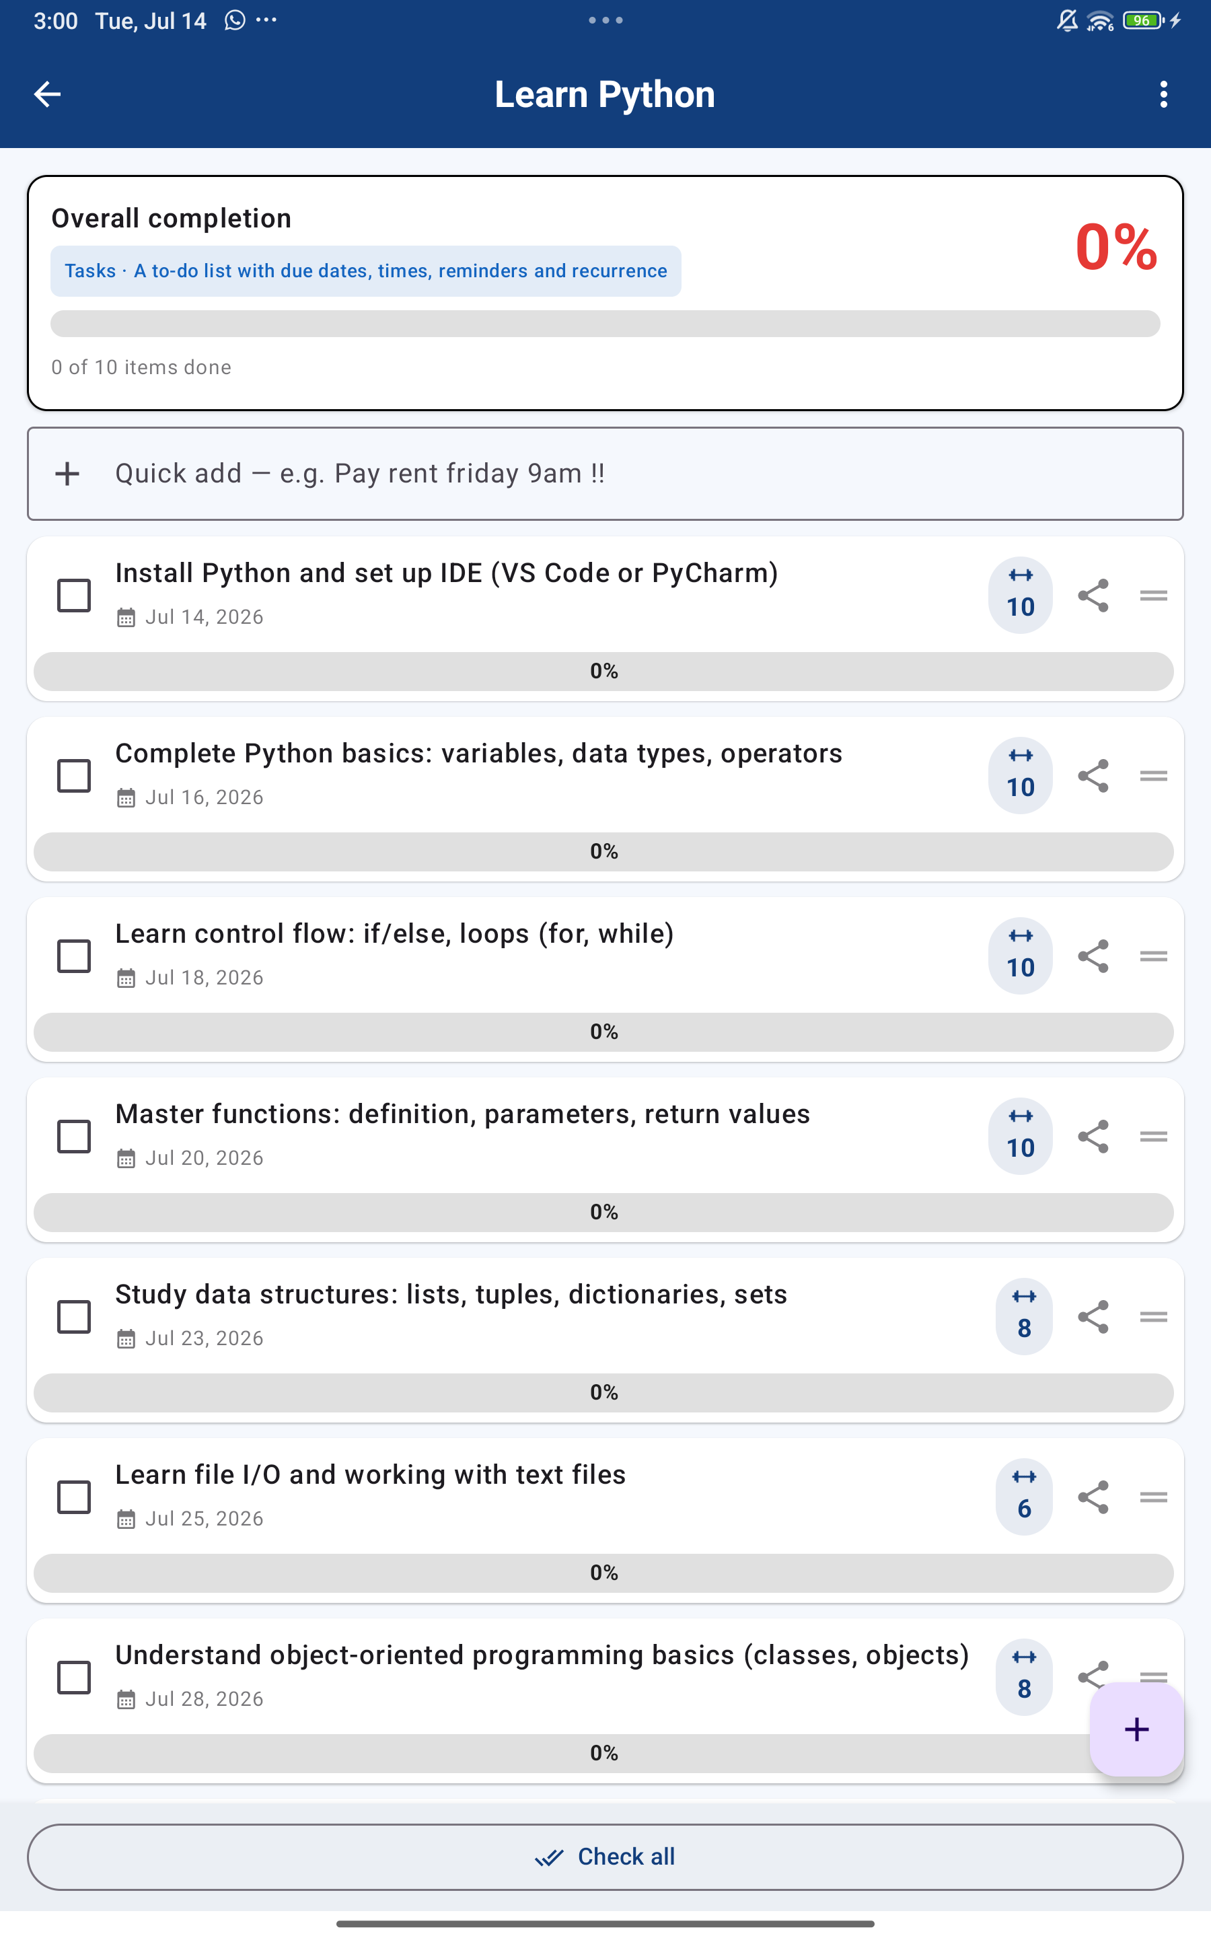1211x1938 pixels.
Task: Tap the Learn file I/O 0% progress bar
Action: coord(603,1572)
